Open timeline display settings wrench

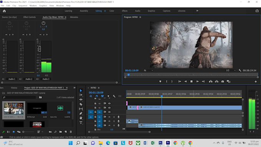click(x=114, y=96)
